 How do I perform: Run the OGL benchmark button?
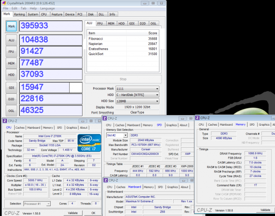click(12, 111)
